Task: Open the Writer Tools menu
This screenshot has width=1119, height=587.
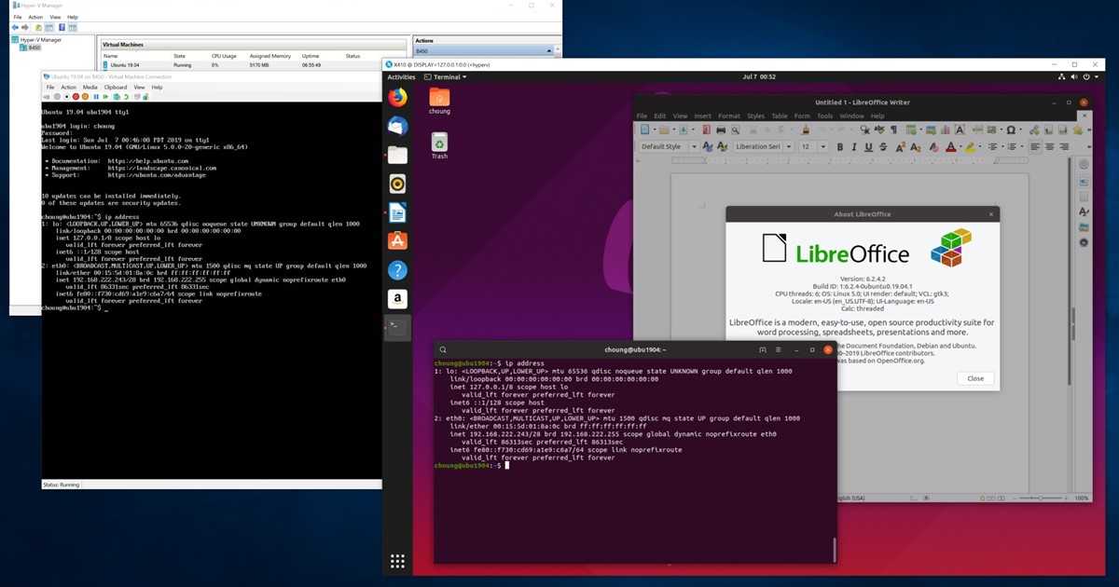Action: point(825,116)
